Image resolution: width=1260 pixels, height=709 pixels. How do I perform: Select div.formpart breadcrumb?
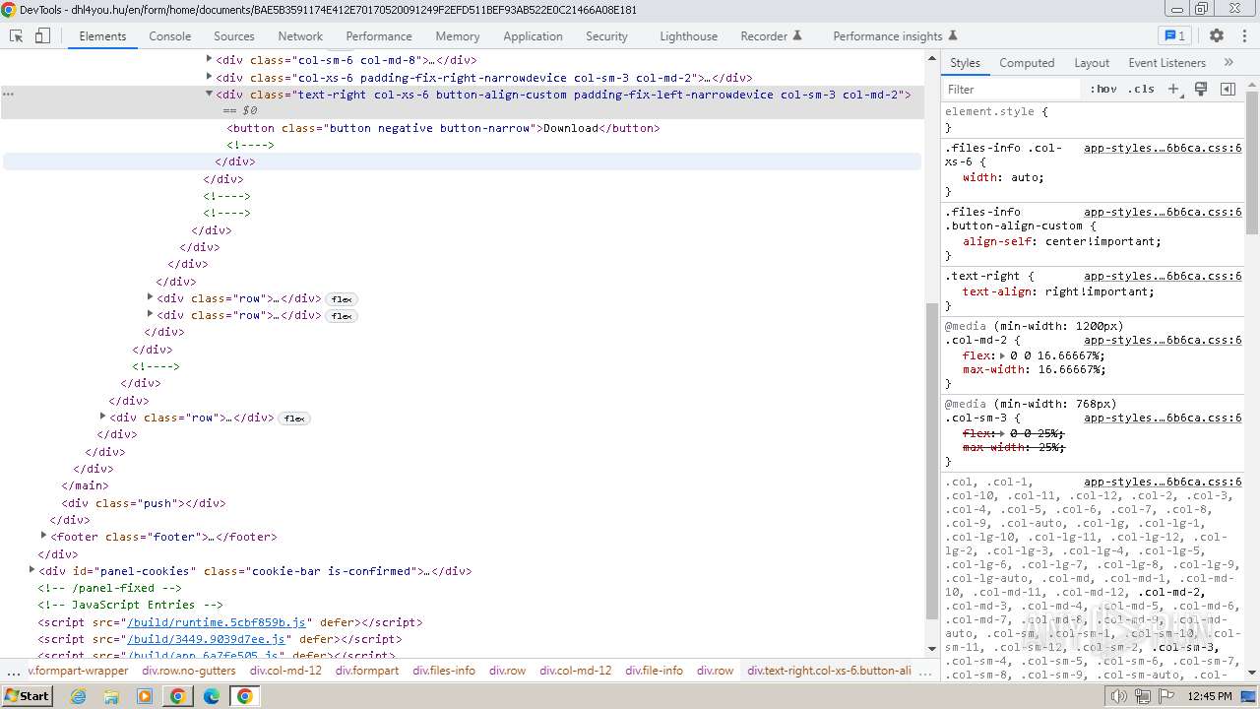tap(367, 671)
